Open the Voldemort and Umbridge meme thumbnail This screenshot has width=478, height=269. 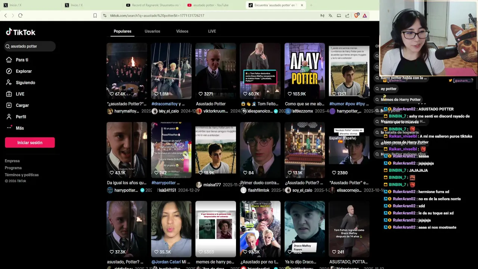tap(216, 229)
